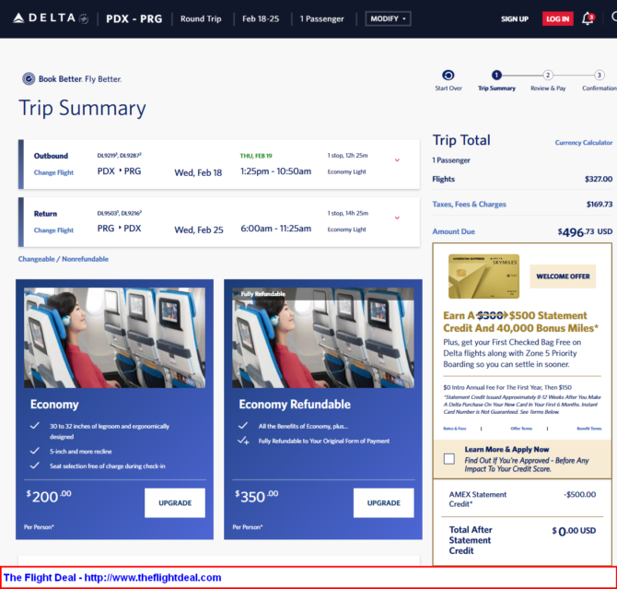Open the Rates & Fees link
This screenshot has width=617, height=589.
click(454, 429)
